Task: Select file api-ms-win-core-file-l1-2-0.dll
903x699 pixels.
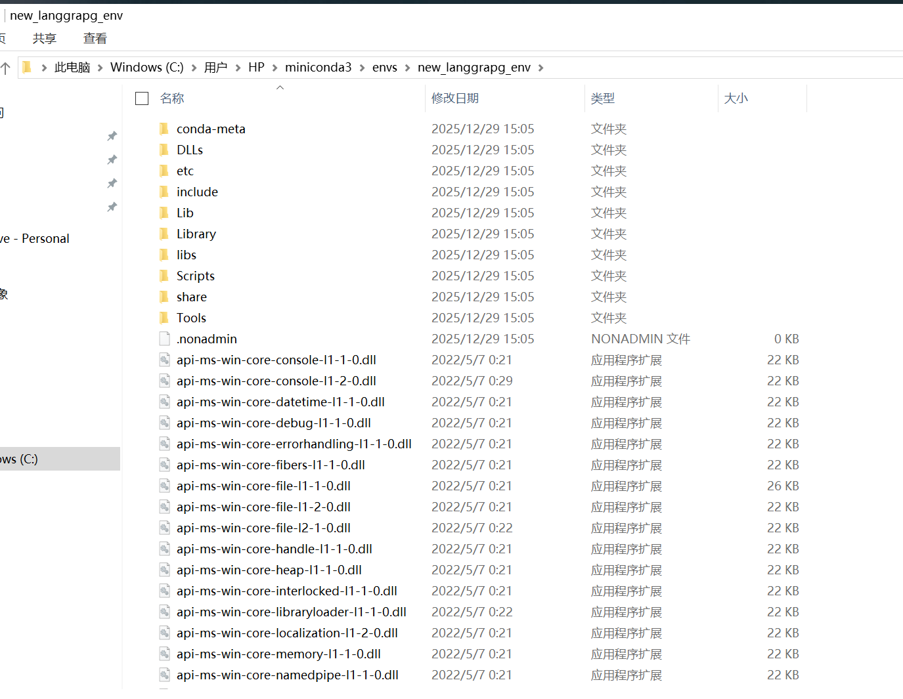Action: tap(263, 507)
